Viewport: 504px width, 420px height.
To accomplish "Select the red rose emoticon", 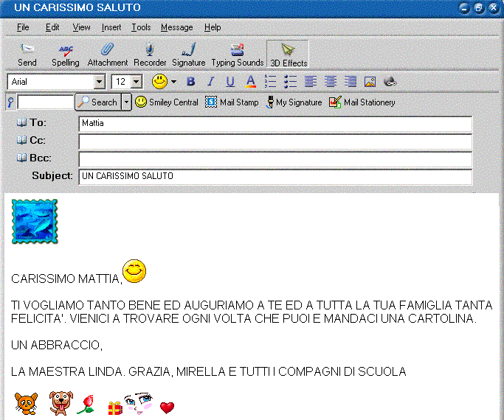I will pos(86,404).
